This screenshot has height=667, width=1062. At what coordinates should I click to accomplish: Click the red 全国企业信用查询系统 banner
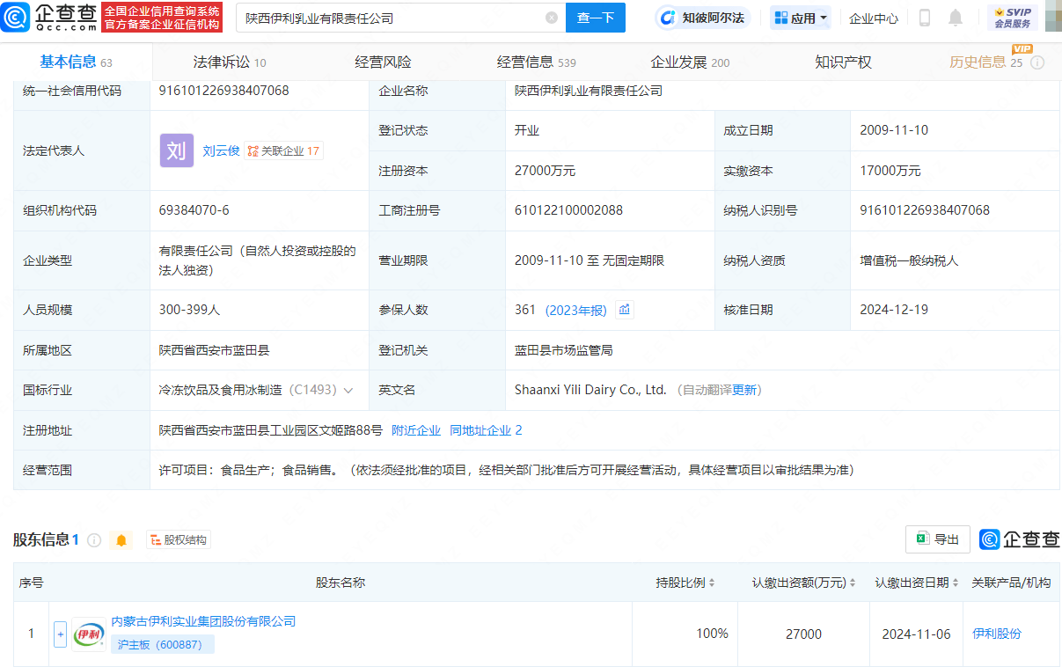point(162,18)
